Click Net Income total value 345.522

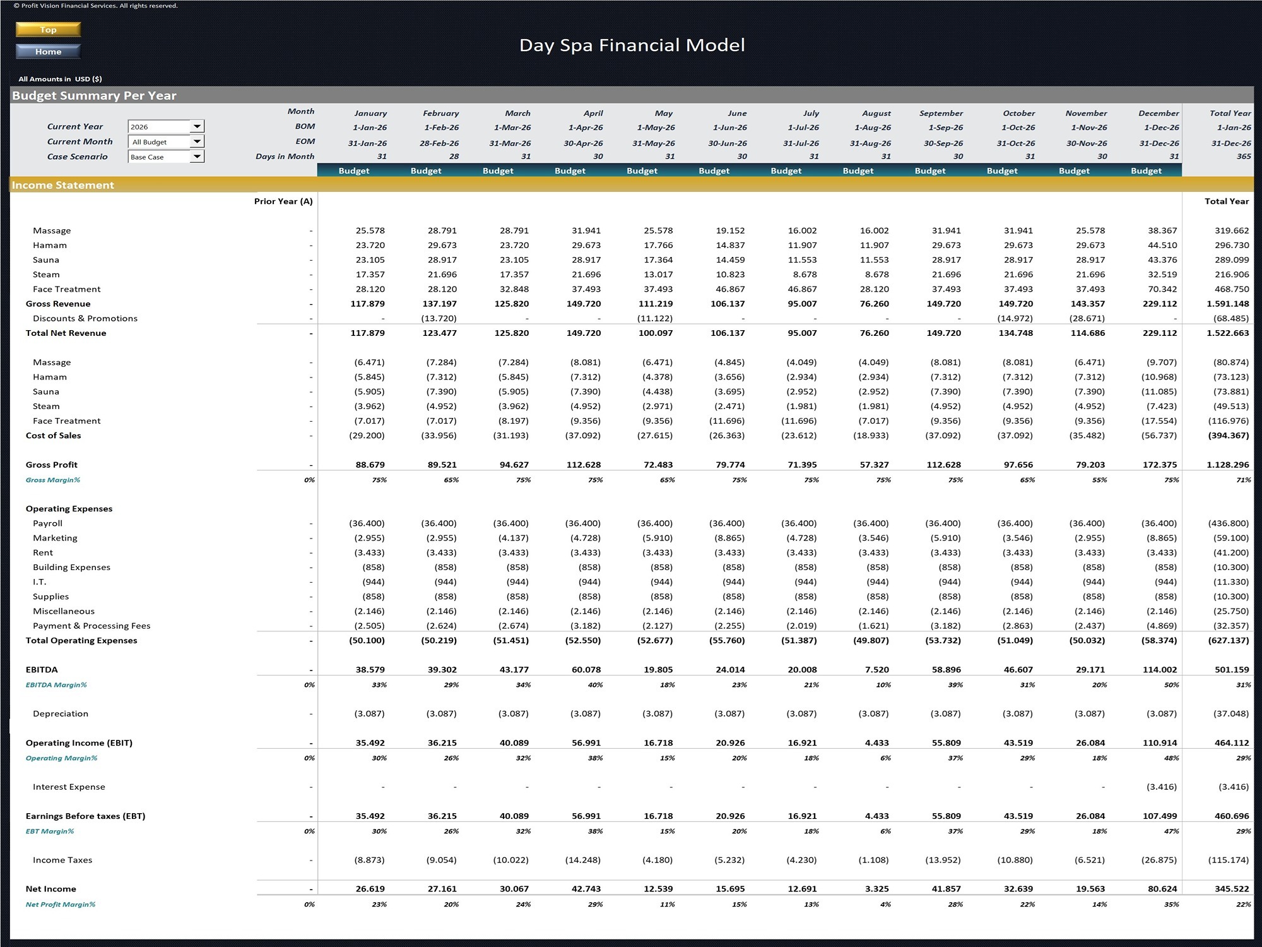click(x=1232, y=888)
